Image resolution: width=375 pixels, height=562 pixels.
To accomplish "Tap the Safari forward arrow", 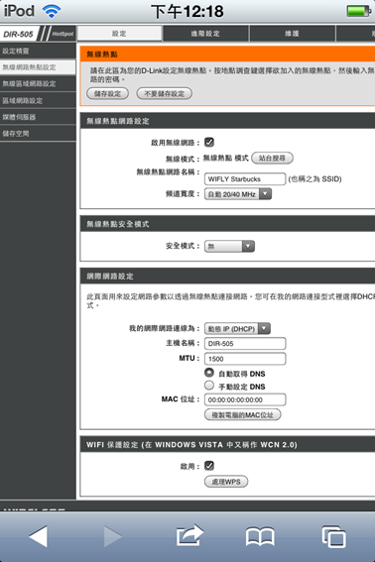I will (x=112, y=536).
